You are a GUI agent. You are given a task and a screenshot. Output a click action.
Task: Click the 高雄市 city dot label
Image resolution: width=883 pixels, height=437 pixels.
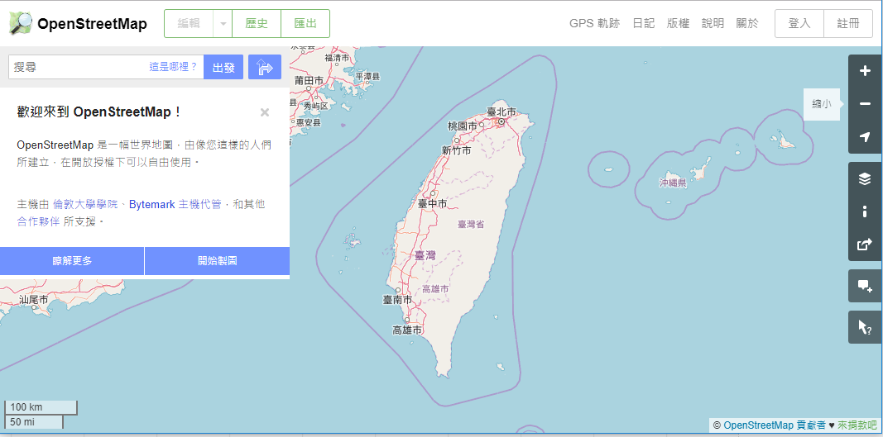click(x=407, y=330)
